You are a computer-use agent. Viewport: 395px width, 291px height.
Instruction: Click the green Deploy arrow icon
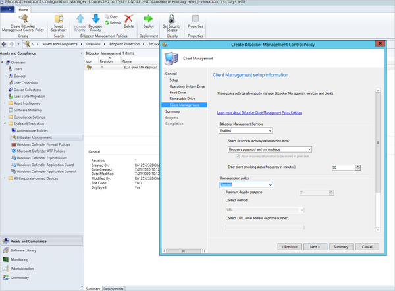[x=148, y=18]
